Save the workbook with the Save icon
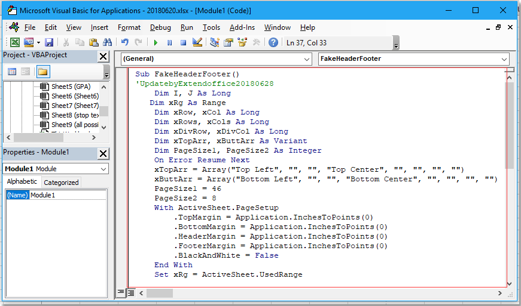Image resolution: width=521 pixels, height=306 pixels. tap(49, 42)
